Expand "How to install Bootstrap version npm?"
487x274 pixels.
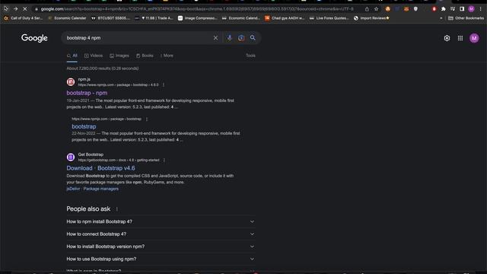161,247
